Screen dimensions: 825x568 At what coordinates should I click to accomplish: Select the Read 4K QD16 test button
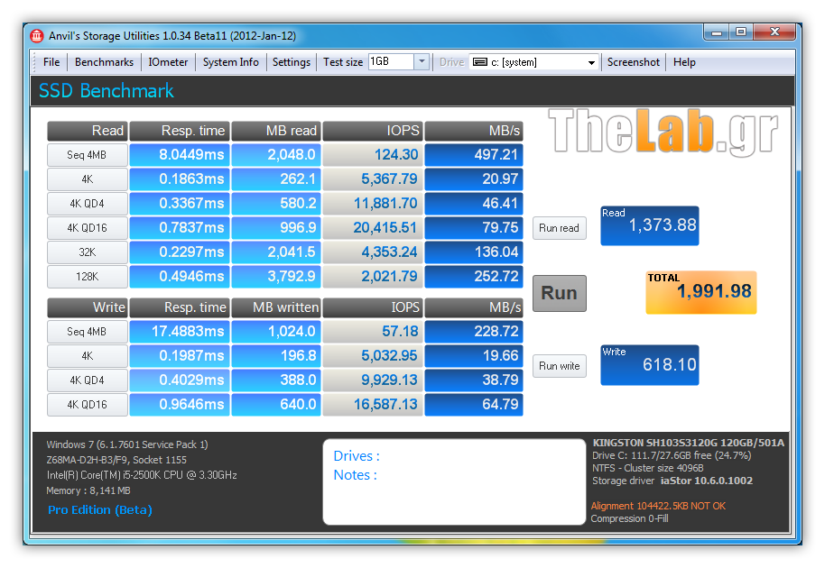click(87, 227)
